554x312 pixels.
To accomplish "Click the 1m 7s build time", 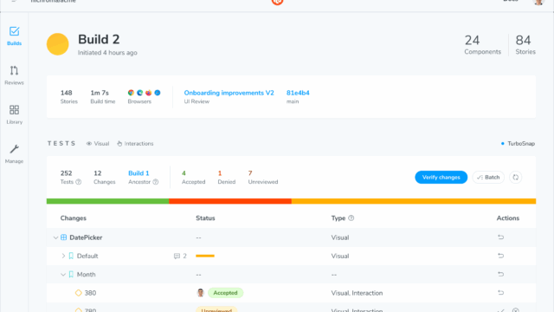I will click(x=102, y=96).
